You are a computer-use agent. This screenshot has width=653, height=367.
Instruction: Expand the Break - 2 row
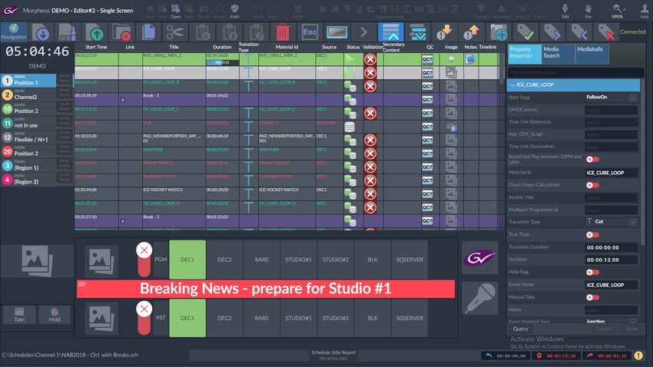[122, 221]
